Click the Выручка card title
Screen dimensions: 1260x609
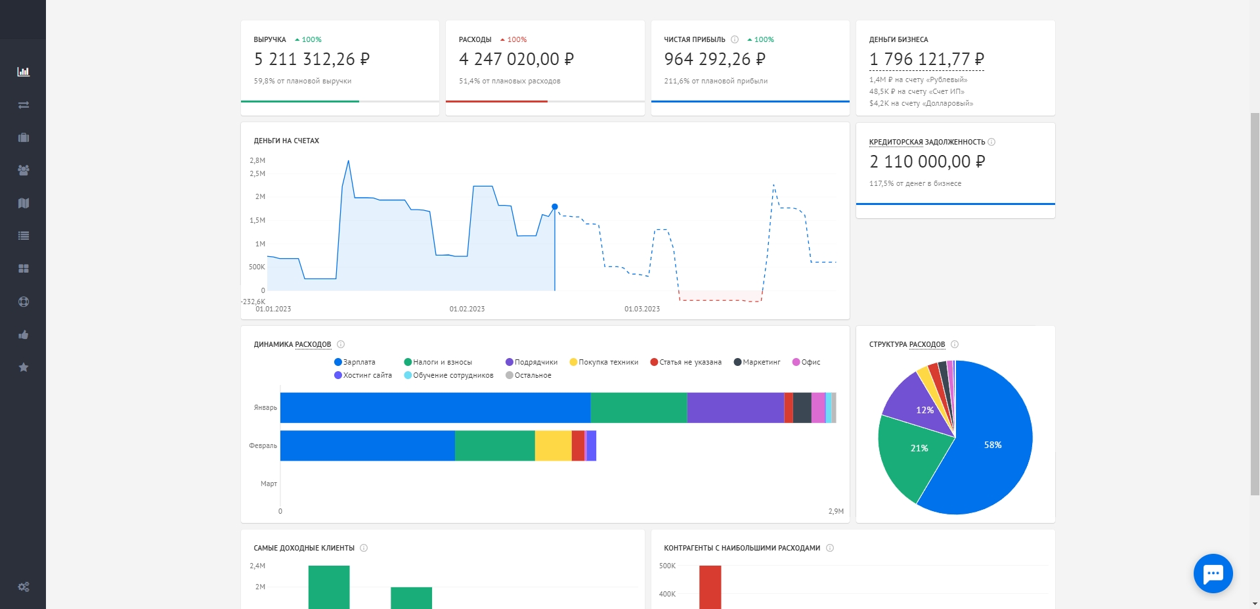(x=270, y=39)
